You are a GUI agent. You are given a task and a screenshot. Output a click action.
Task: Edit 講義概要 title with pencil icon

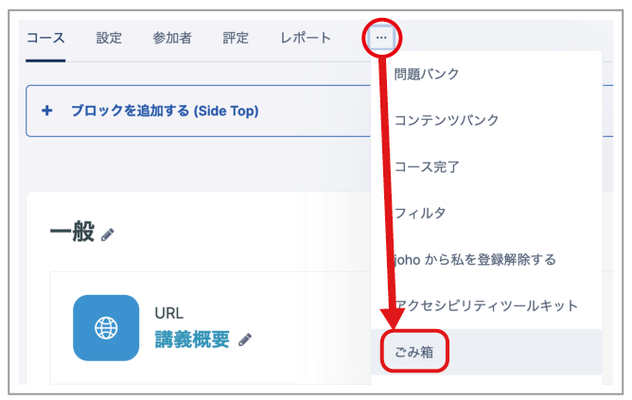(245, 340)
